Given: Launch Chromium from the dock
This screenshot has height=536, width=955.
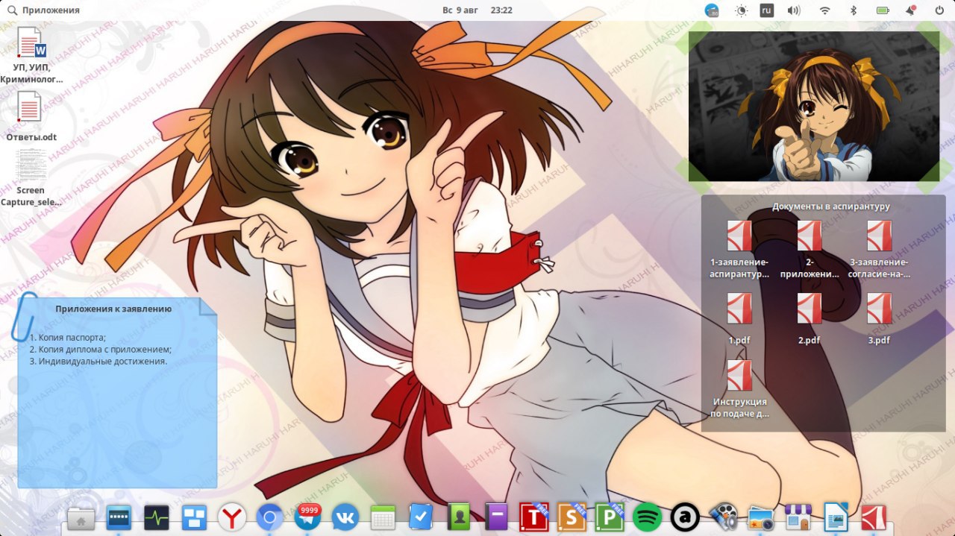Looking at the screenshot, I should point(270,517).
